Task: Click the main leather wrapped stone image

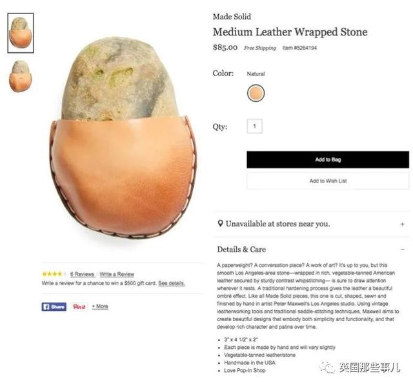Action: click(x=123, y=137)
